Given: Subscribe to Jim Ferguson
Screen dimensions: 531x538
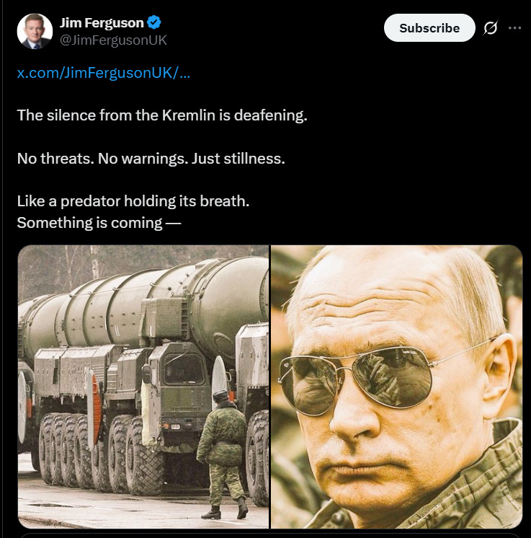Looking at the screenshot, I should [429, 28].
